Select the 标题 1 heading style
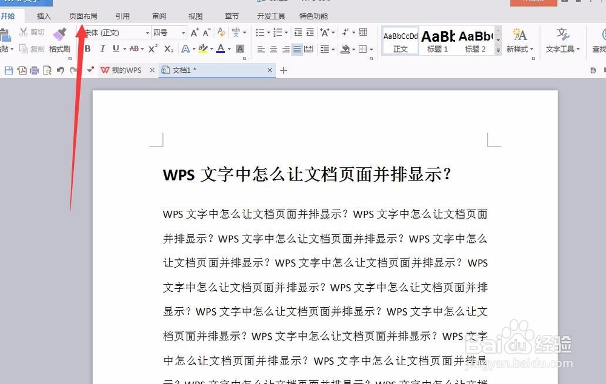 click(438, 41)
